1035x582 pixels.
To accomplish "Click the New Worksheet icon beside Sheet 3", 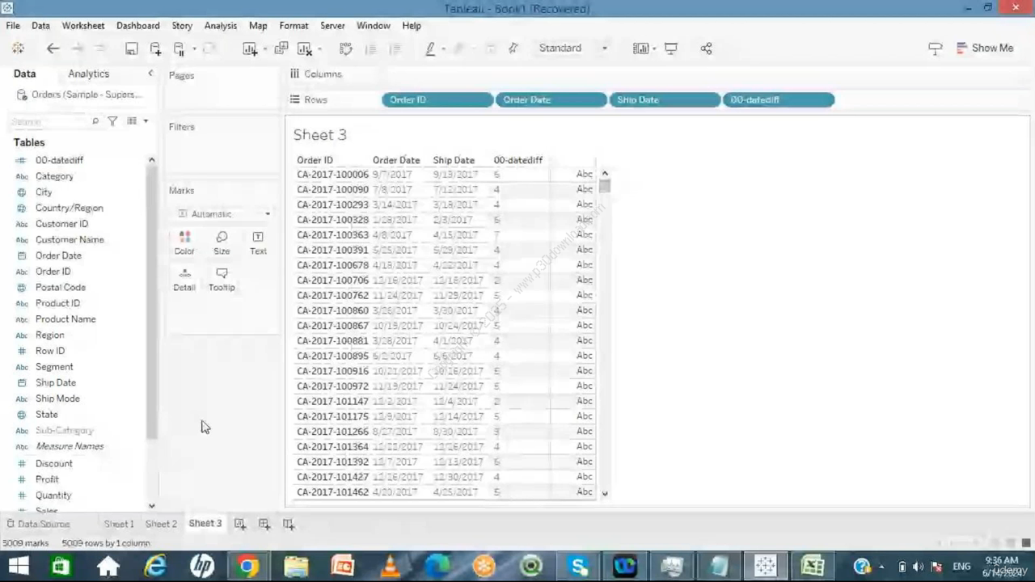I will point(239,524).
